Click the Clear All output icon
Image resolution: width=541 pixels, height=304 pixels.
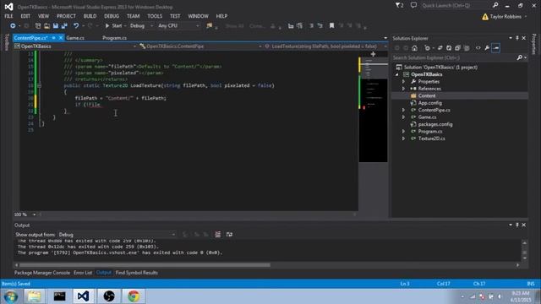[218, 235]
